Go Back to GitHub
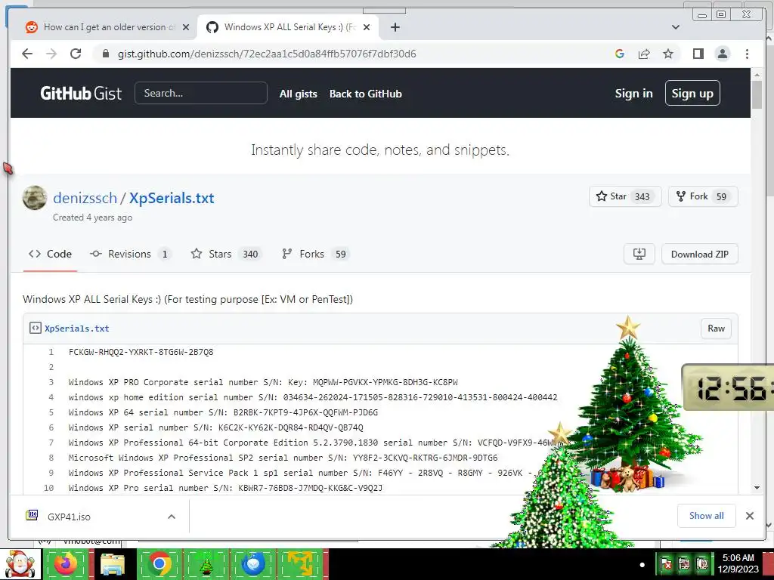The height and width of the screenshot is (580, 774). 366,94
